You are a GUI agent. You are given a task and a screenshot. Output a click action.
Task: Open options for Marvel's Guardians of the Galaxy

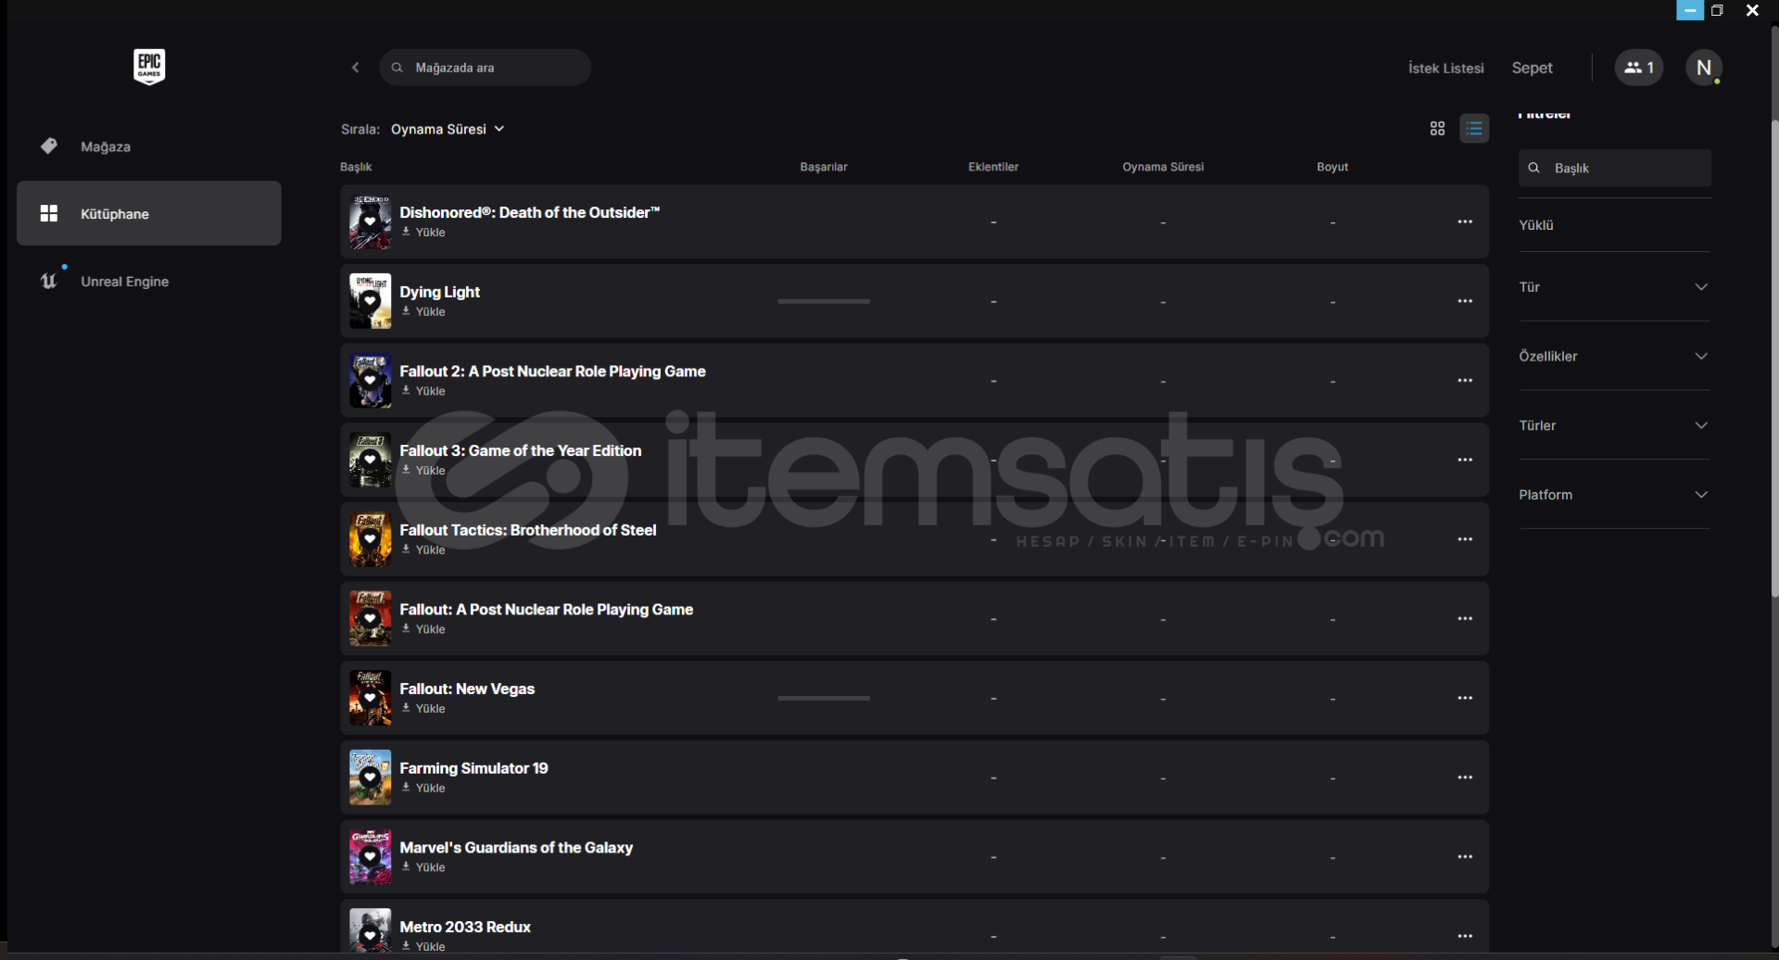[1465, 857]
